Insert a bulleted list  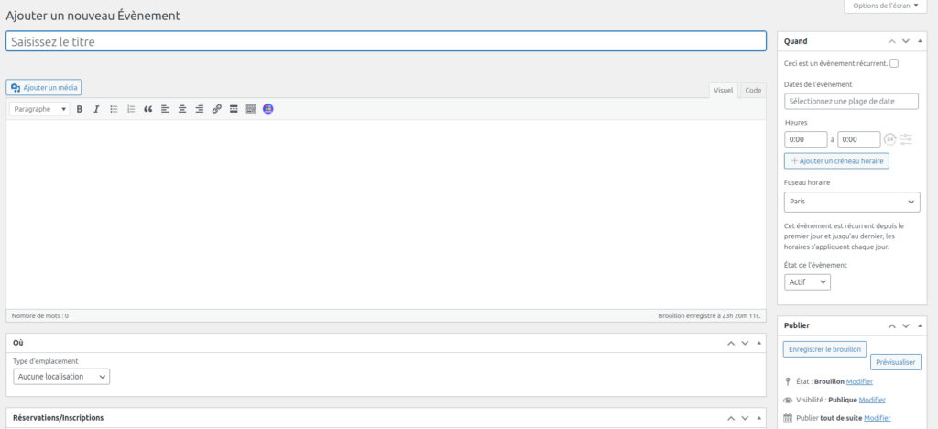pos(114,109)
